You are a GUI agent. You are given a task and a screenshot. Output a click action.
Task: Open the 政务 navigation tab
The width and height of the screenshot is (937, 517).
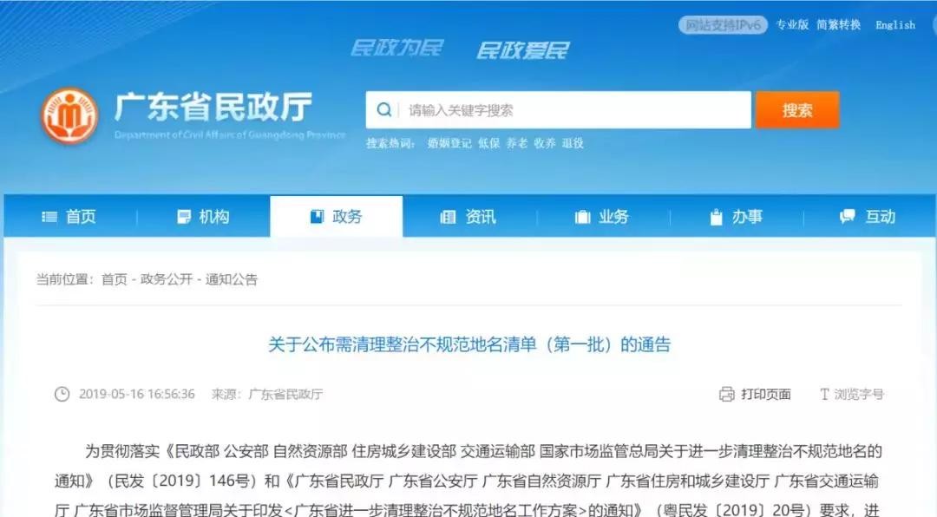click(x=337, y=216)
